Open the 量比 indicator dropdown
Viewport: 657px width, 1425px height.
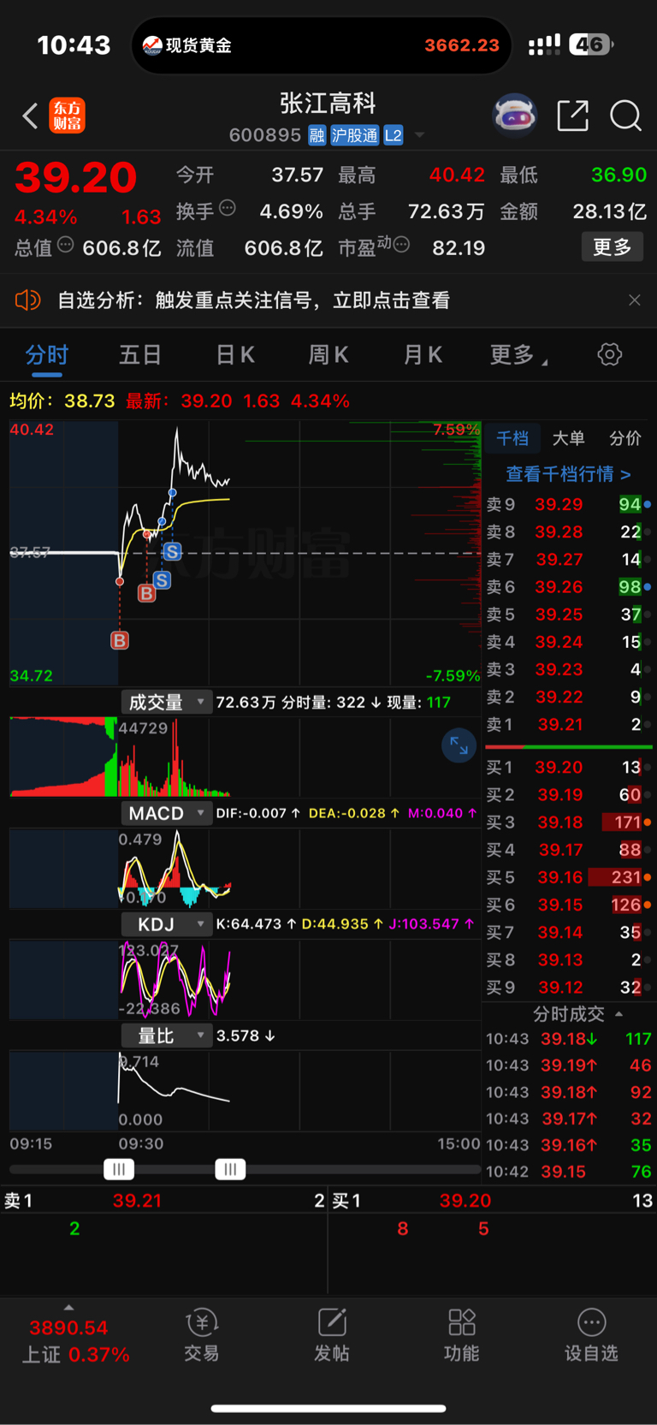pyautogui.click(x=167, y=1036)
